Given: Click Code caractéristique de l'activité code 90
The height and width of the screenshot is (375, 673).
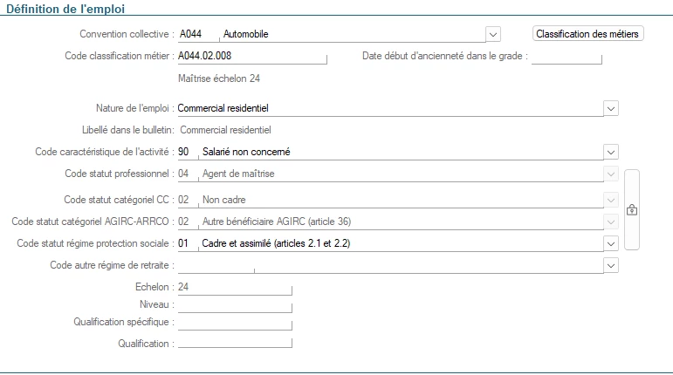Looking at the screenshot, I should pyautogui.click(x=187, y=152).
